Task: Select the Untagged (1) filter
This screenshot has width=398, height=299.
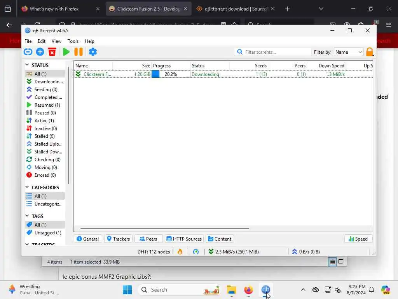Action: tap(45, 233)
